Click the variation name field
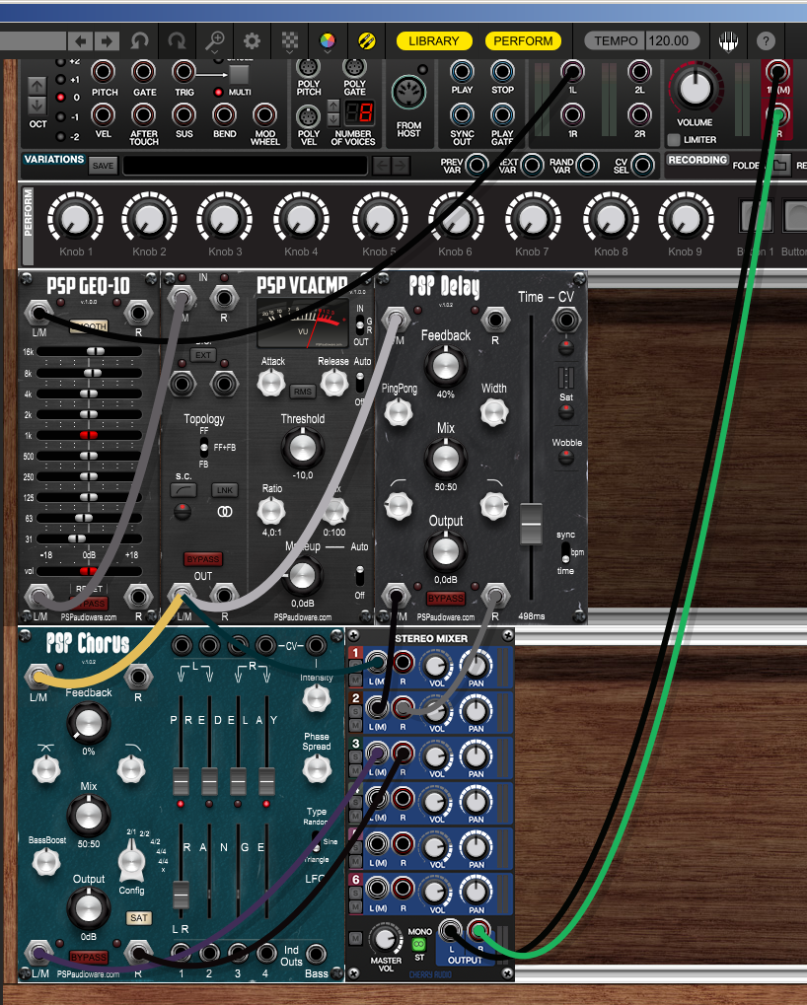 245,166
